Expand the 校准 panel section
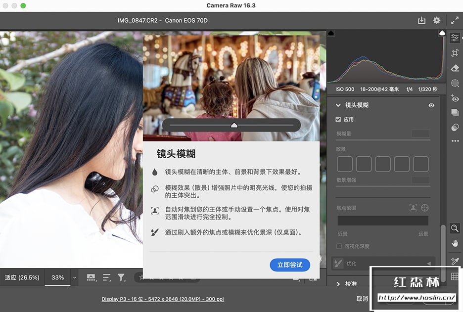Image resolution: width=463 pixels, height=312 pixels. click(x=338, y=284)
